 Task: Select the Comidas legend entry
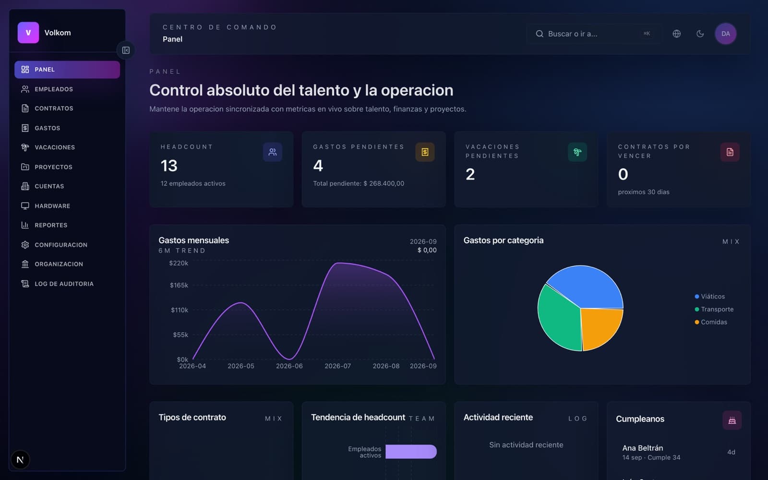click(711, 322)
